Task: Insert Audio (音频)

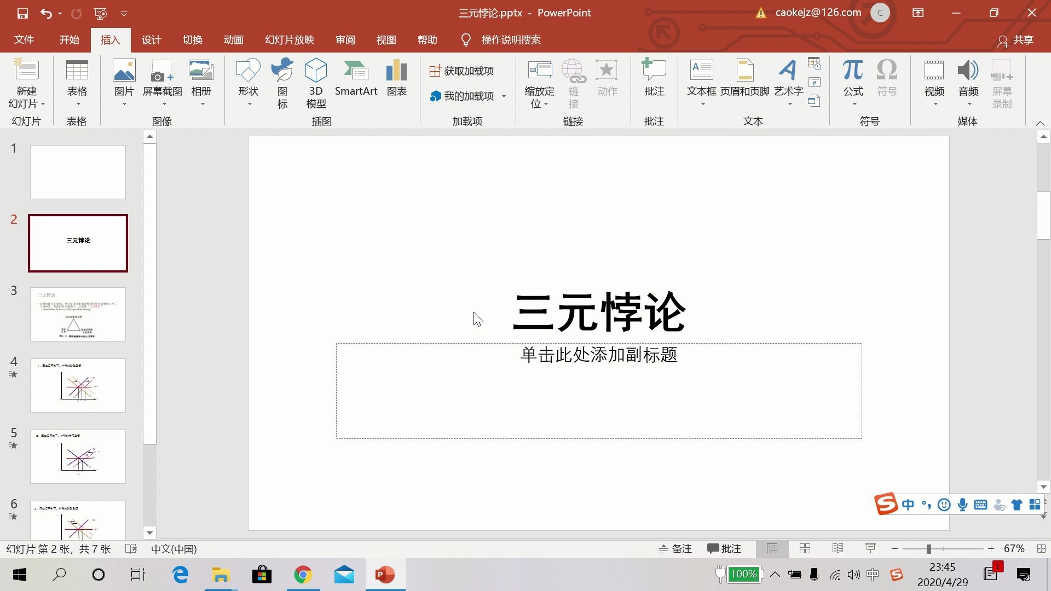Action: (968, 70)
